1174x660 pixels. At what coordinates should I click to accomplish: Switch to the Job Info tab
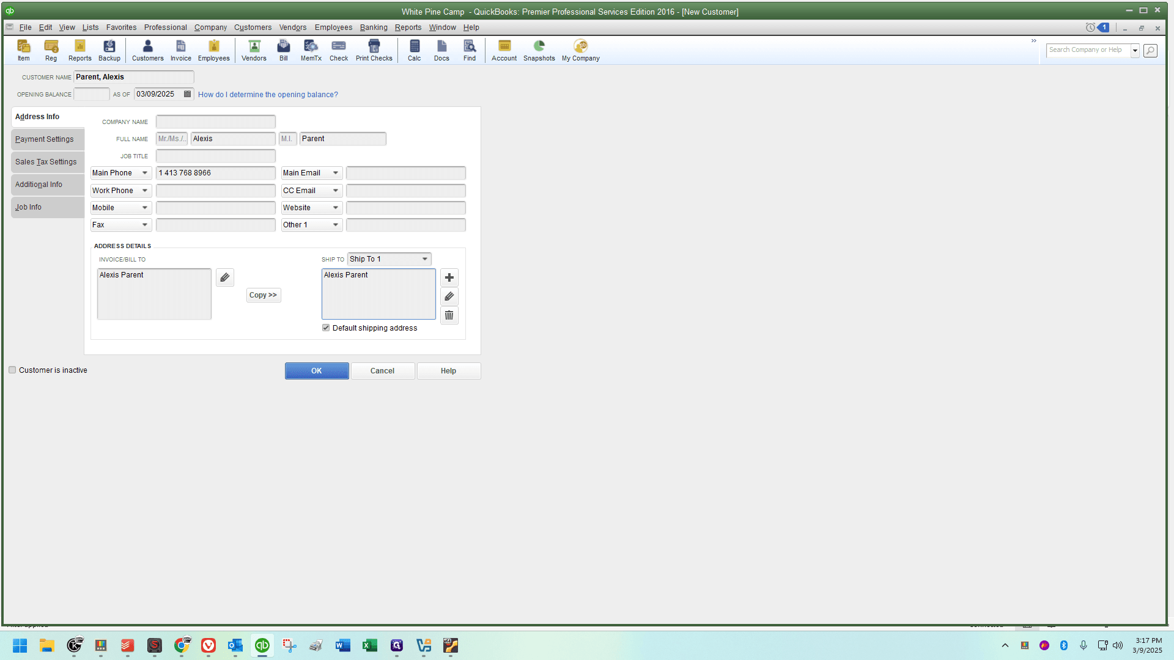tap(48, 207)
